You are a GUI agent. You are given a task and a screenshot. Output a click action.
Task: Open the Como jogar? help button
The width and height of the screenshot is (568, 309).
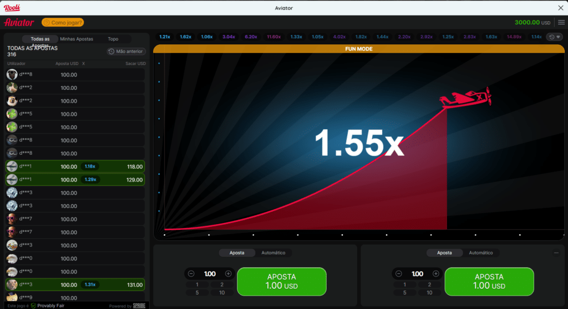point(63,22)
